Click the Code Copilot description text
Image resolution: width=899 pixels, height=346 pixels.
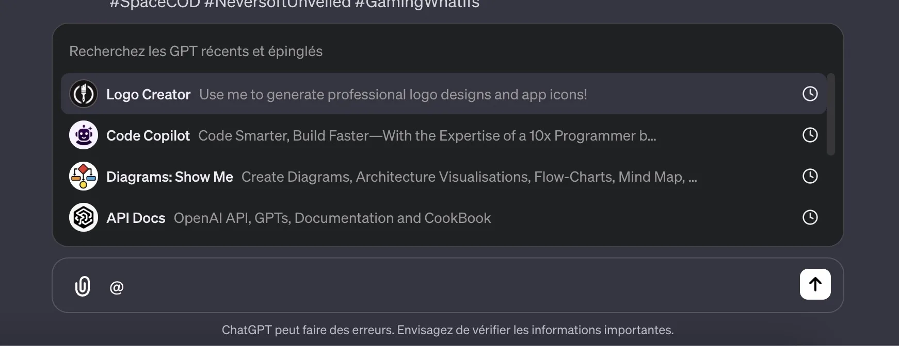click(x=427, y=135)
